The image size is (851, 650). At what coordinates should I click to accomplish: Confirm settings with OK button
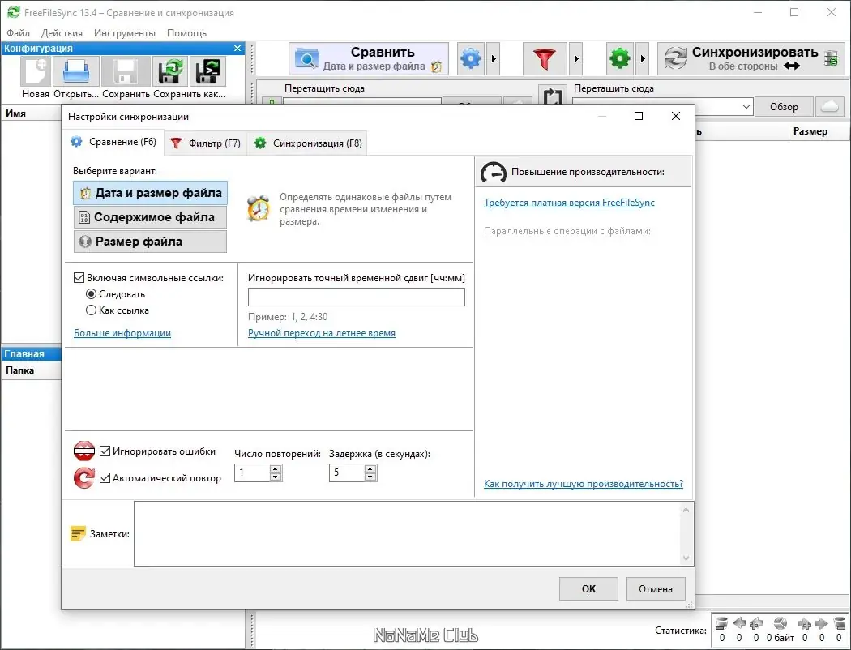click(x=588, y=588)
